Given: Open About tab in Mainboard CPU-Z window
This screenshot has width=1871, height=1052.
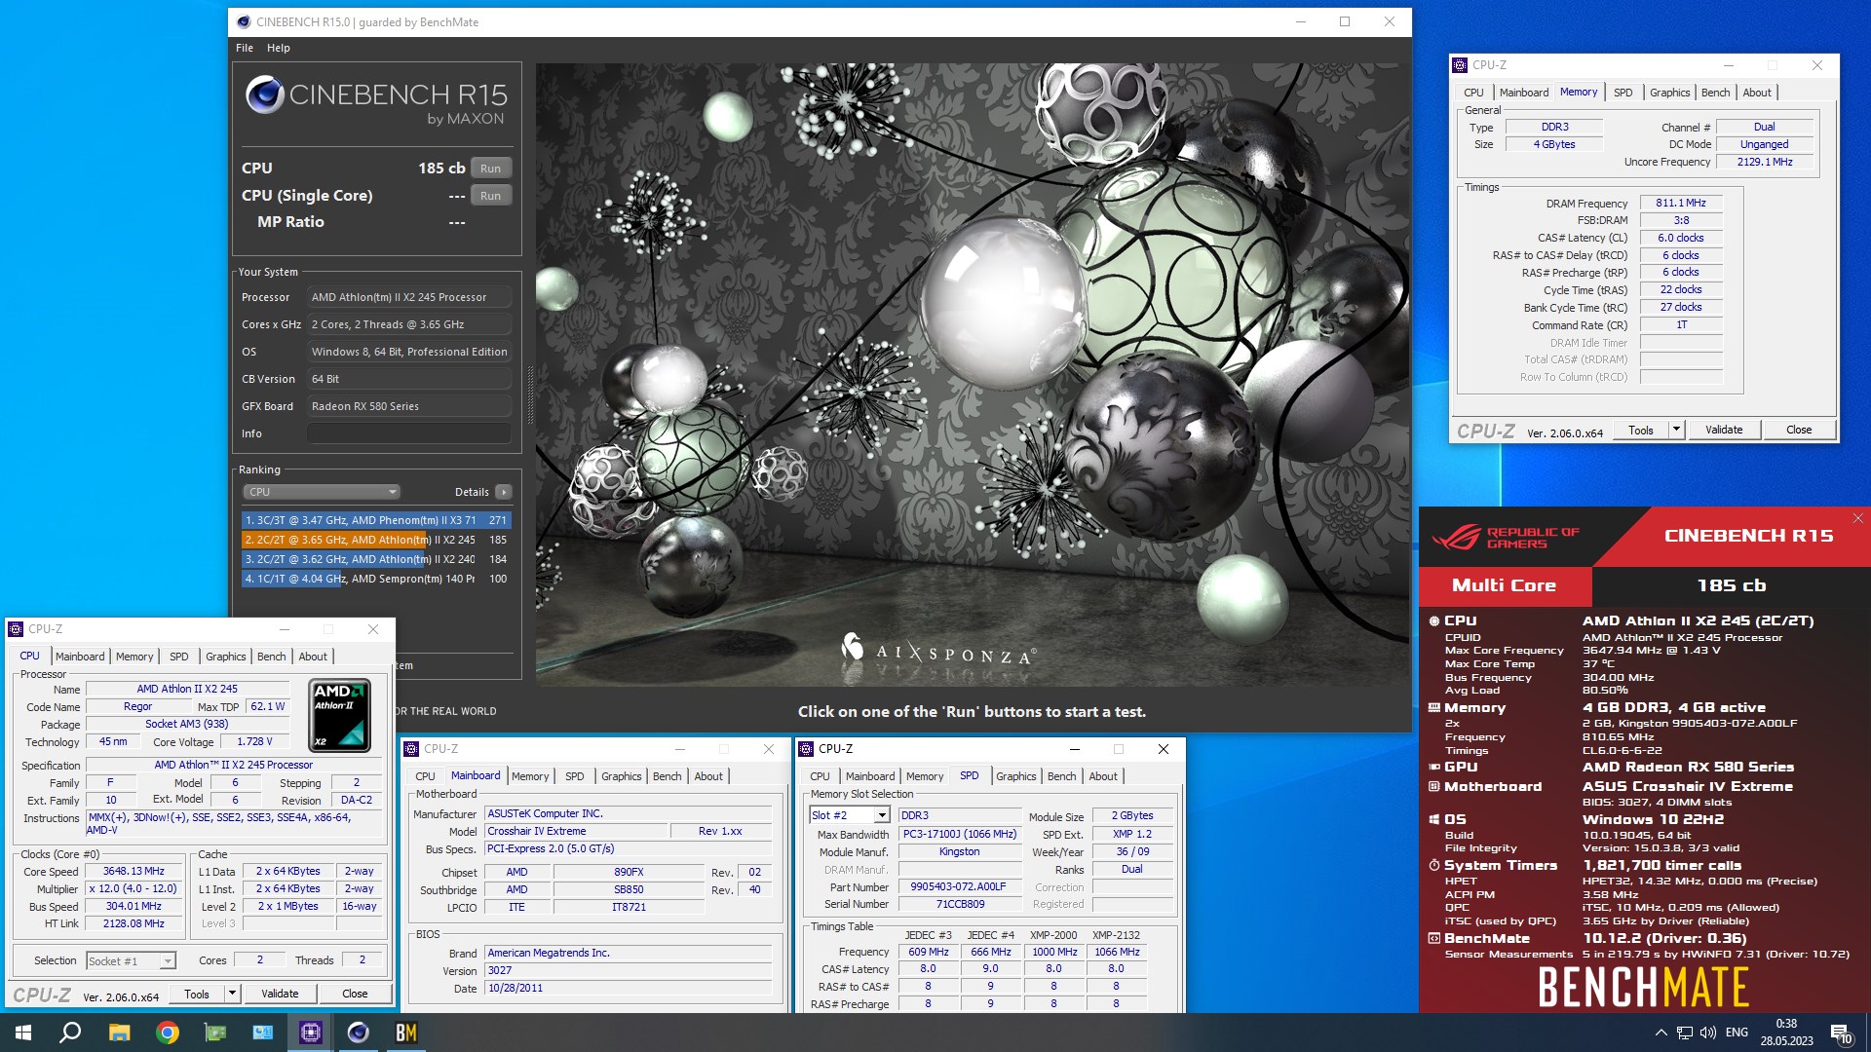Looking at the screenshot, I should (708, 776).
